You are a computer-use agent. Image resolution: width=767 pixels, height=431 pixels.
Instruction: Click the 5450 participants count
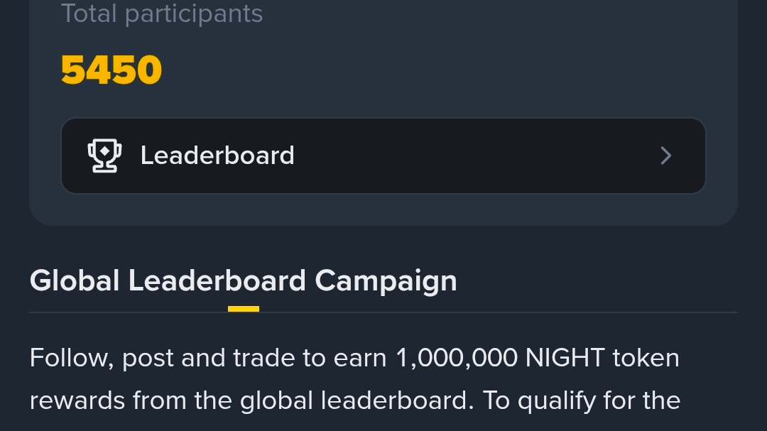click(x=111, y=70)
